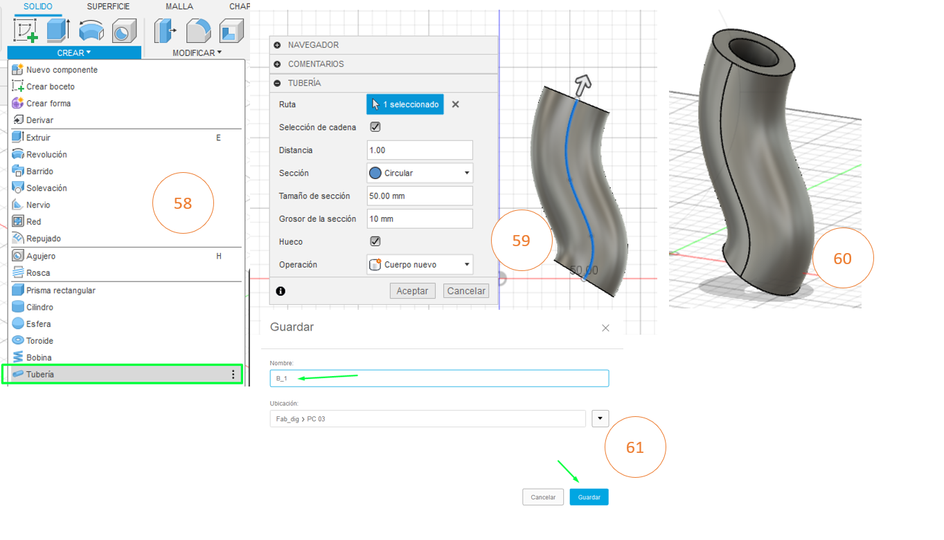Viewport: 944px width, 540px height.
Task: Click the Aceptar button
Action: 413,291
